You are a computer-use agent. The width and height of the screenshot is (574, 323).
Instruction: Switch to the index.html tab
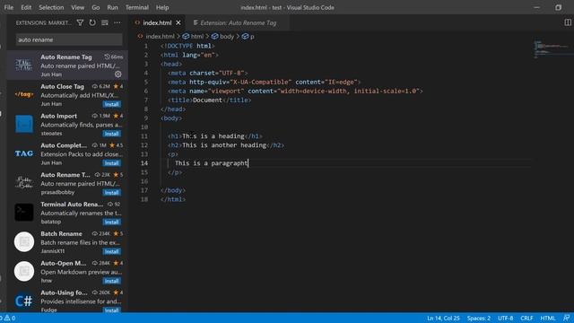pyautogui.click(x=157, y=22)
